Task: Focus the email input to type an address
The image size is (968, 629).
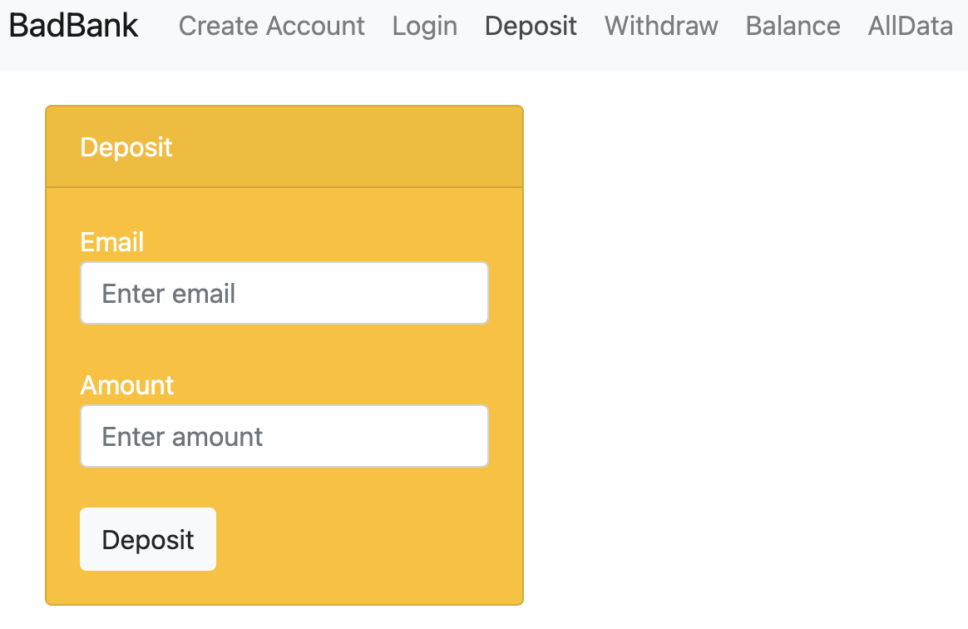Action: click(284, 293)
